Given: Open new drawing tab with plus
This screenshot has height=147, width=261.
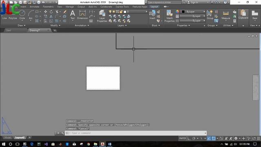Looking at the screenshot, I should click(x=55, y=31).
